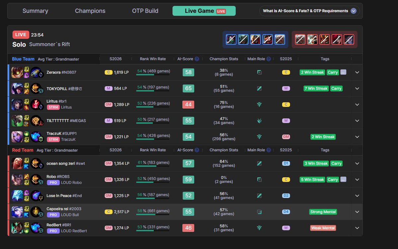This screenshot has width=398, height=249.
Task: Click TOKYOPILL's champion portrait icon
Action: [17, 89]
